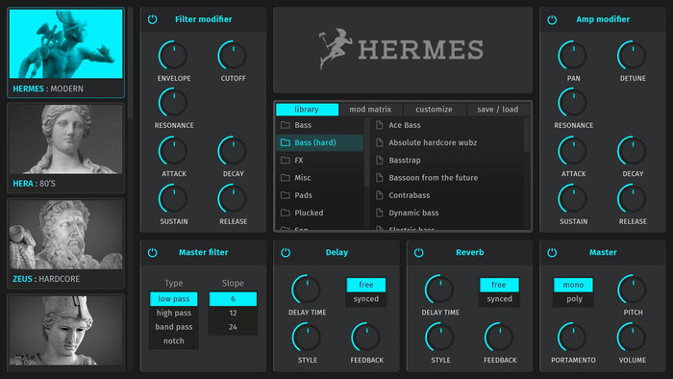Select high pass filter type
This screenshot has height=379, width=673.
pos(174,313)
